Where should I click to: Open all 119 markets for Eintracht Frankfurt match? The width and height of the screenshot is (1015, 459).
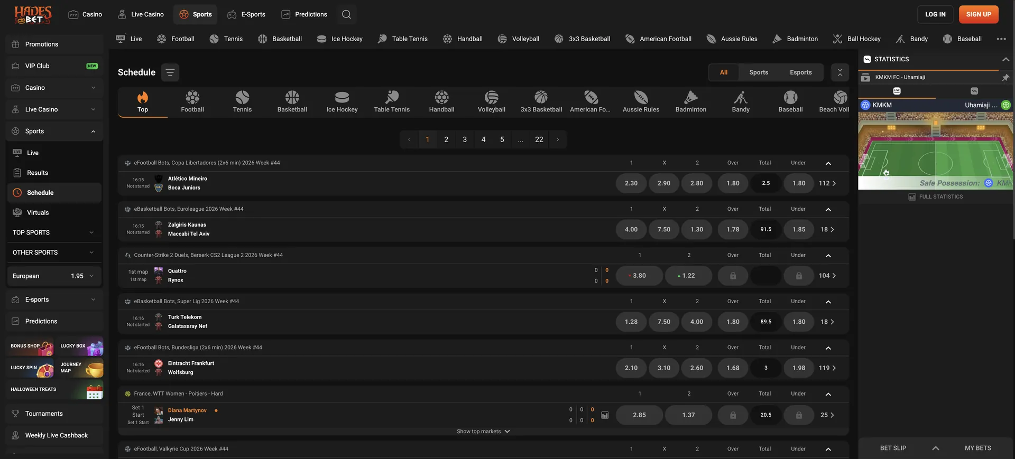827,368
